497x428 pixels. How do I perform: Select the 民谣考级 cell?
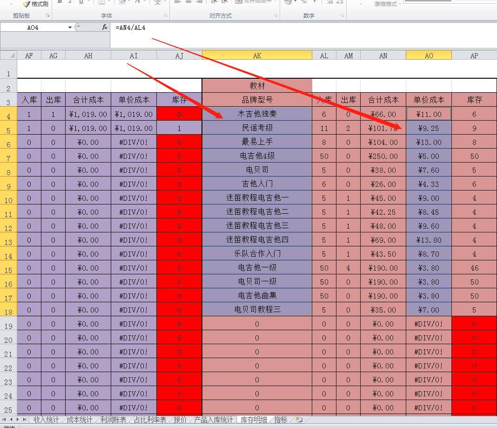click(x=257, y=128)
